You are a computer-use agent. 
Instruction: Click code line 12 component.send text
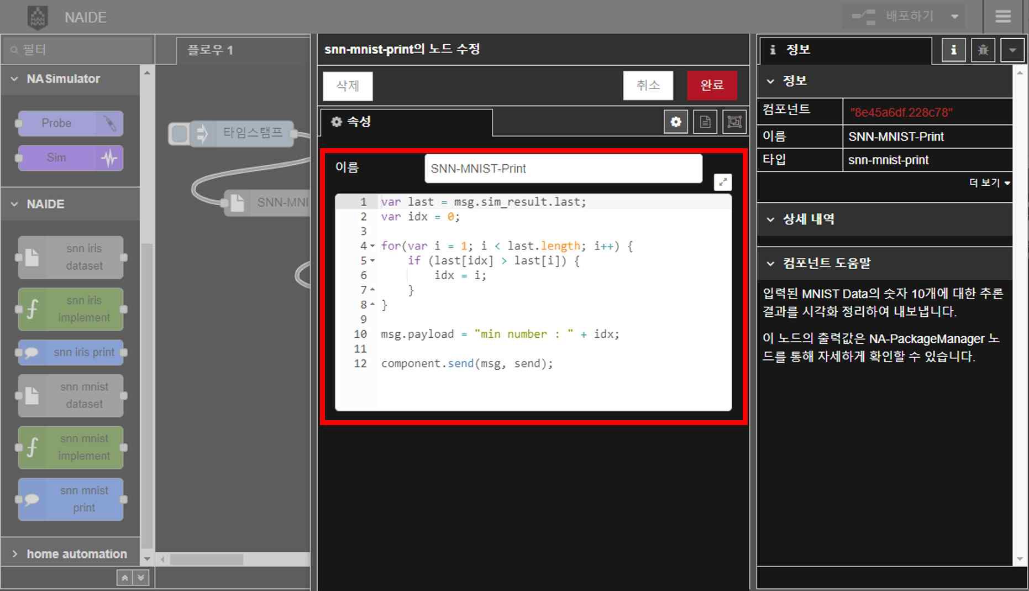[x=466, y=364]
